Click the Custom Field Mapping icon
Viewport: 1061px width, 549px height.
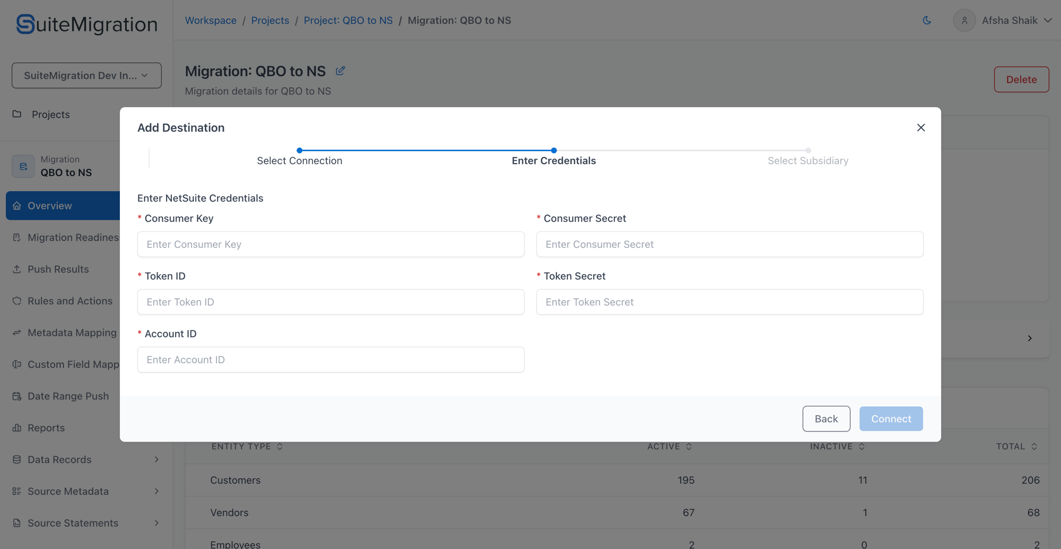click(x=17, y=364)
